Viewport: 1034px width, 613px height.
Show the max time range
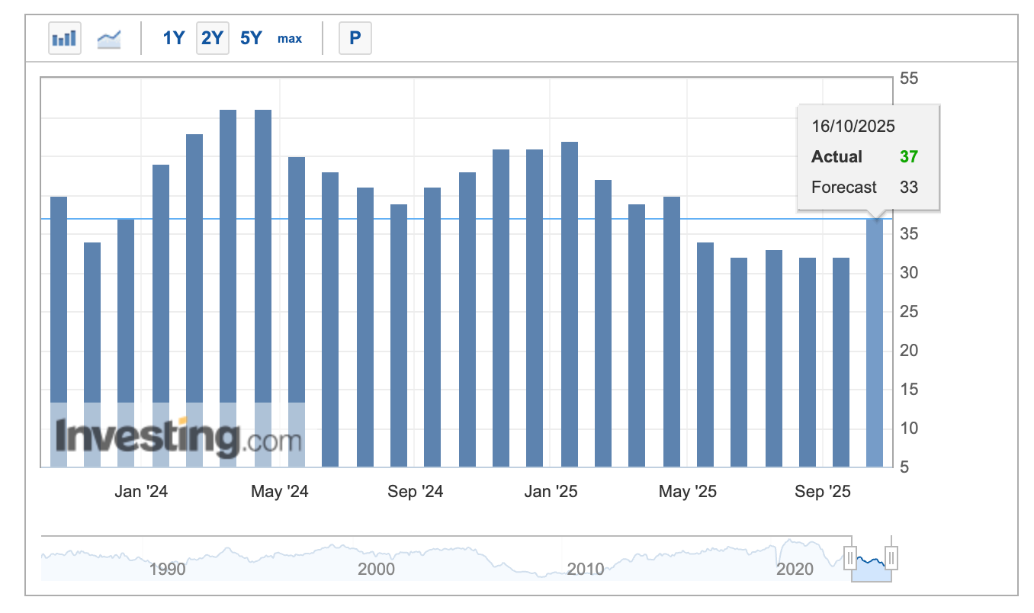(x=290, y=38)
